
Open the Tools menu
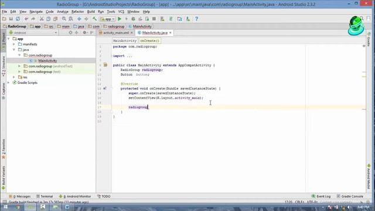[111, 12]
